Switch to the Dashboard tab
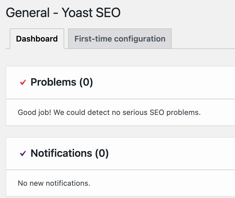The height and width of the screenshot is (198, 235). [x=37, y=39]
